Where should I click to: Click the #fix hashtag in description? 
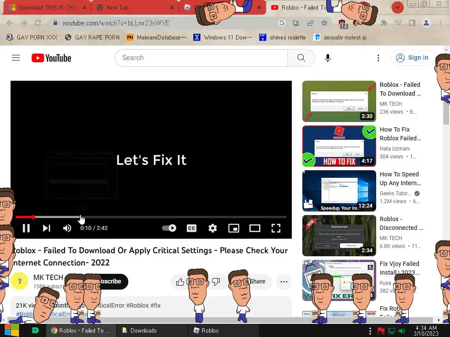(155, 305)
